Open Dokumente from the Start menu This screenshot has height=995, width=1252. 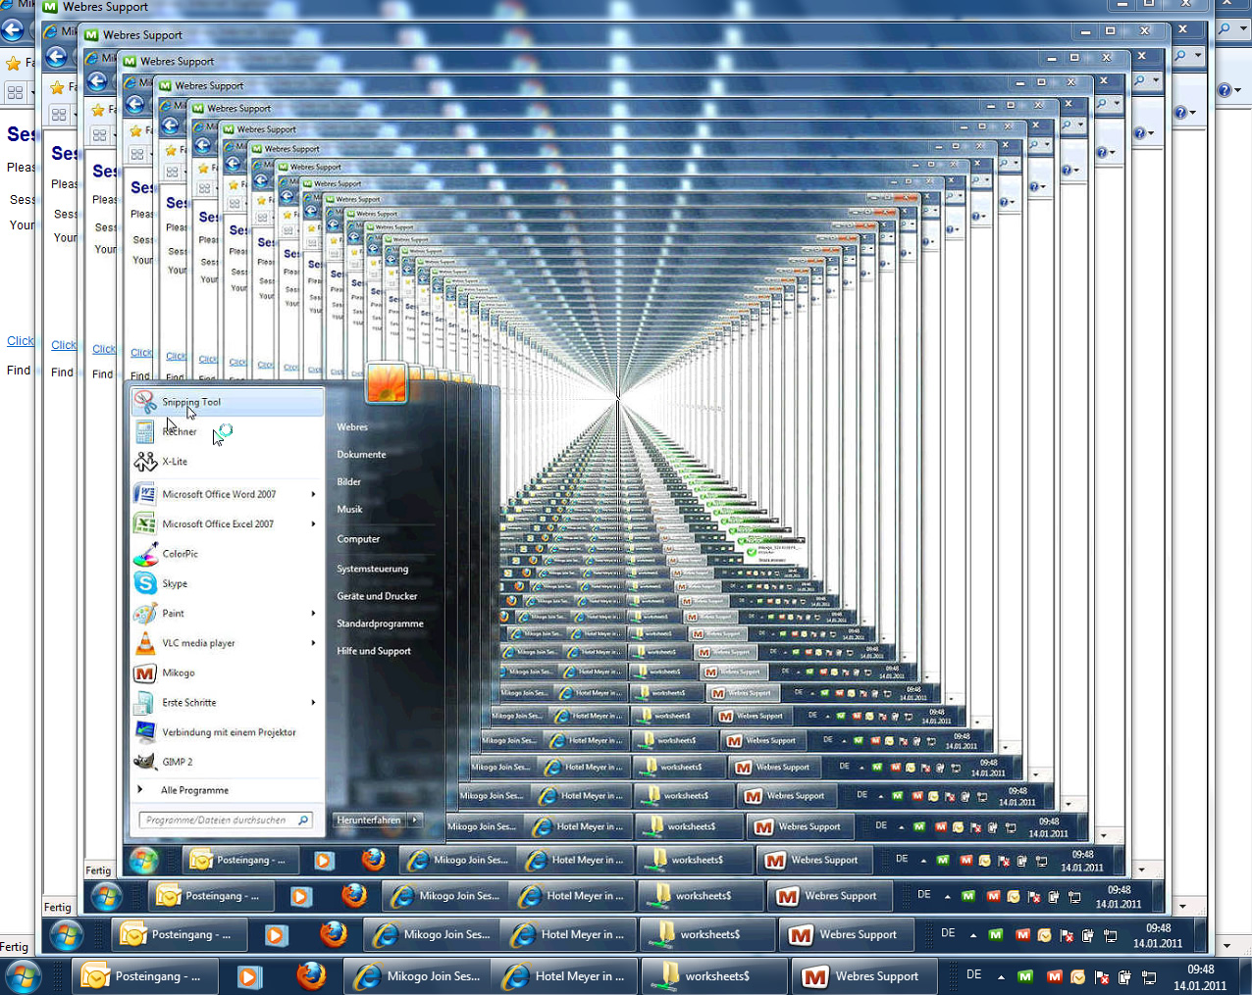[361, 455]
